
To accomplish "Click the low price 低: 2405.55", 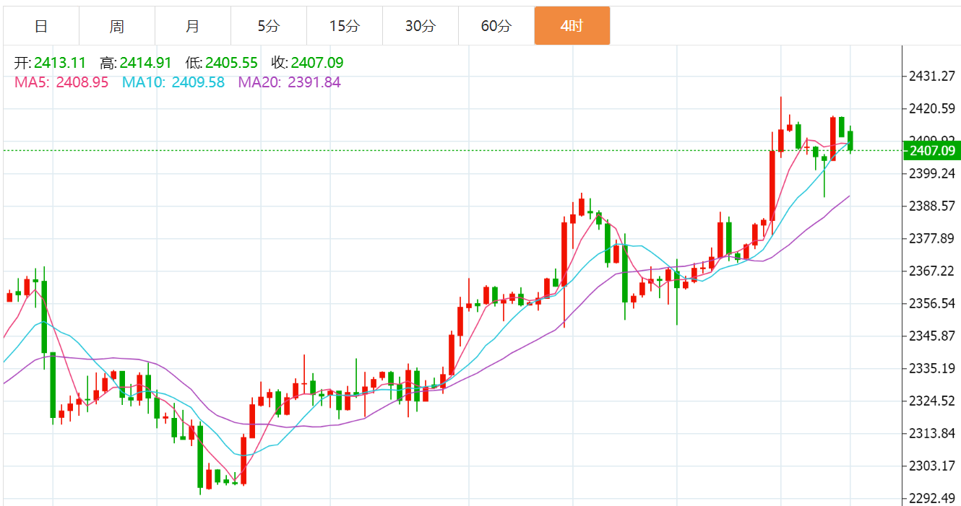I will [x=221, y=64].
